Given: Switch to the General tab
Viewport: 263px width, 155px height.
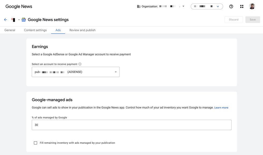Looking at the screenshot, I should tap(10, 30).
